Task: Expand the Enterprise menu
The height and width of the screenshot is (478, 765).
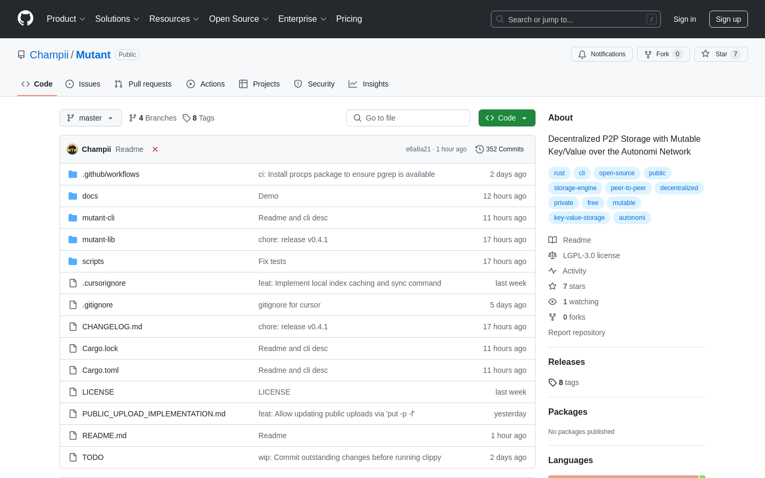Action: [302, 19]
